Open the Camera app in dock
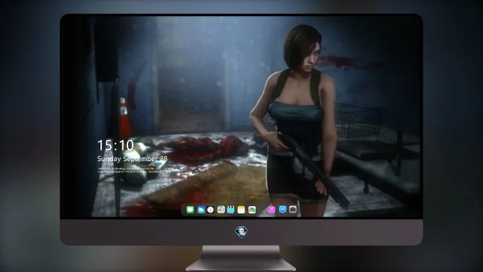This screenshot has width=483, height=272. (x=293, y=209)
